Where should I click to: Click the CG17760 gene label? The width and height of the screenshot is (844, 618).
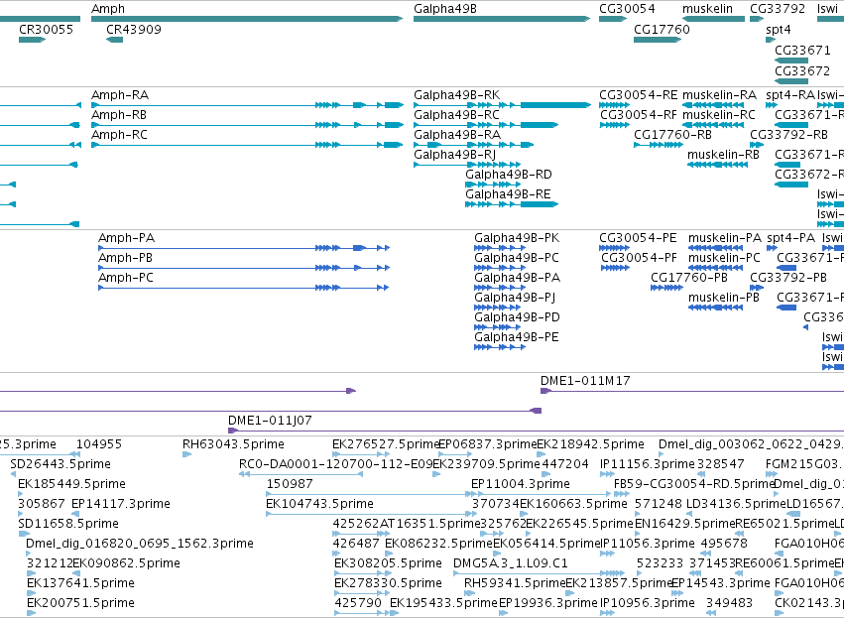click(662, 29)
